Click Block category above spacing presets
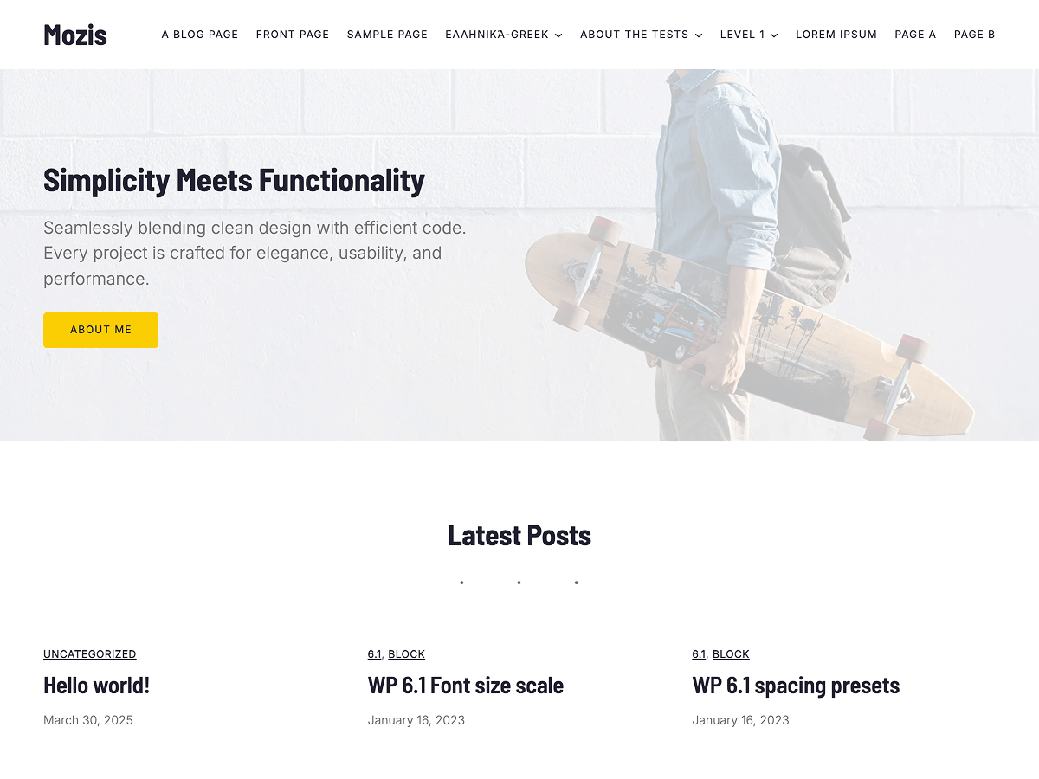Screen dimensions: 1039x779 pos(731,654)
